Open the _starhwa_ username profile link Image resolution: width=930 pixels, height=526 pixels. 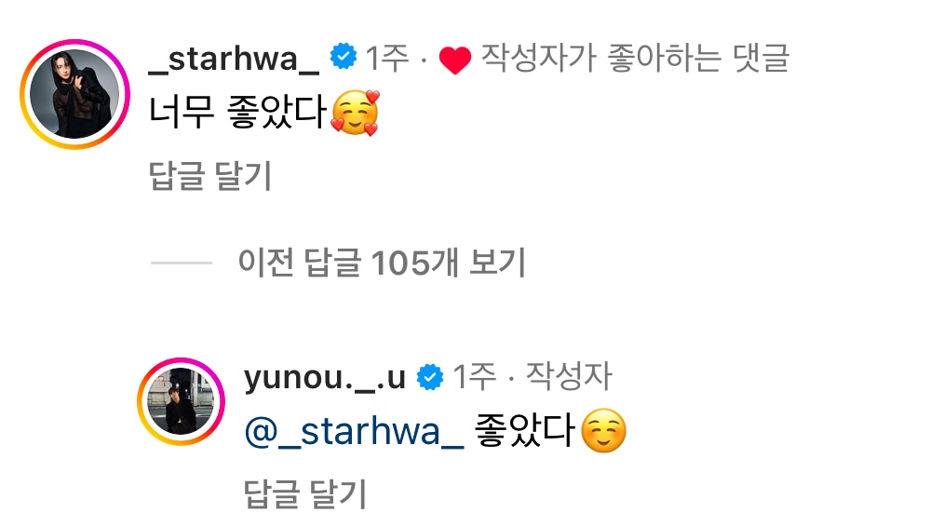tap(233, 59)
